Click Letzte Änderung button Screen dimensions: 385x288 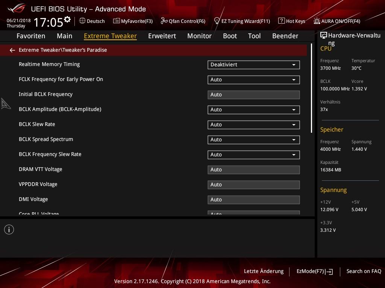click(x=264, y=271)
